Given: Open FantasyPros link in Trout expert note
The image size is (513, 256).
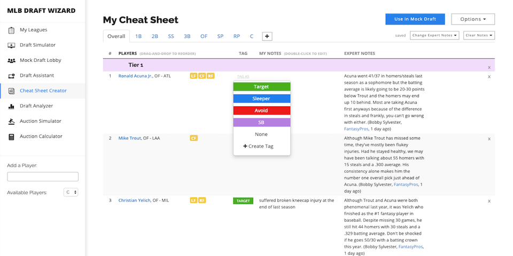Looking at the screenshot, I should [x=406, y=185].
